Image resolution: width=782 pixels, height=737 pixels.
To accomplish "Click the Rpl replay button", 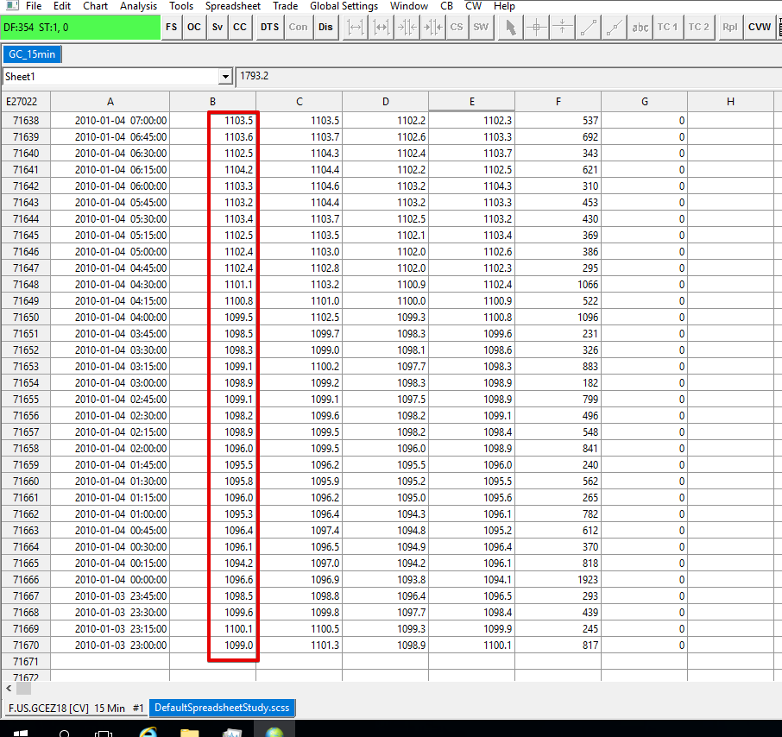I will [x=729, y=28].
